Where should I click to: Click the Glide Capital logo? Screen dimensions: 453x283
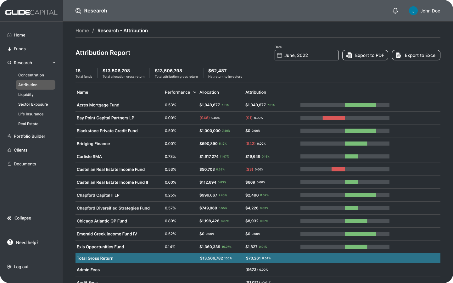coord(31,12)
